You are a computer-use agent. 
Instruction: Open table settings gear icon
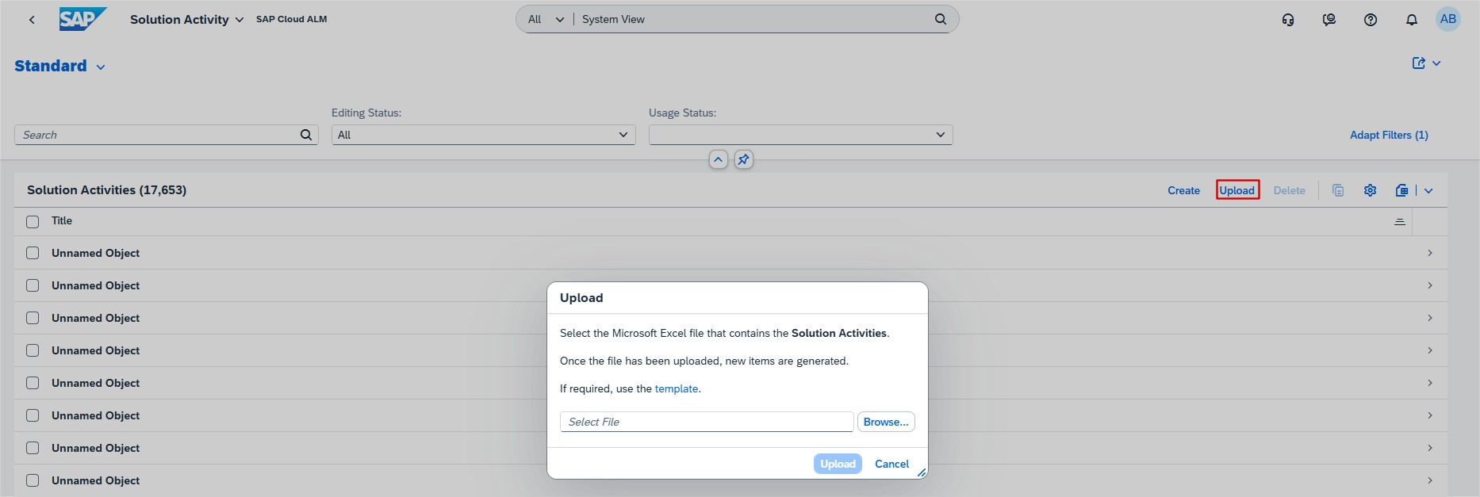click(x=1370, y=190)
